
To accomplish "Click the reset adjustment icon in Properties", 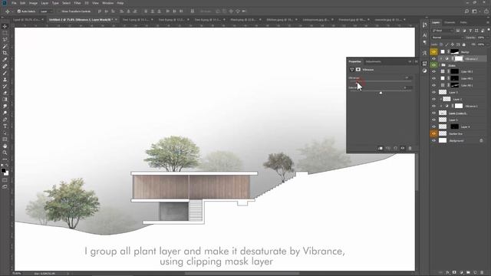I will click(396, 148).
